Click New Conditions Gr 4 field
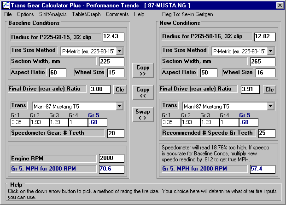This screenshot has width=286, height=205. pos(229,122)
